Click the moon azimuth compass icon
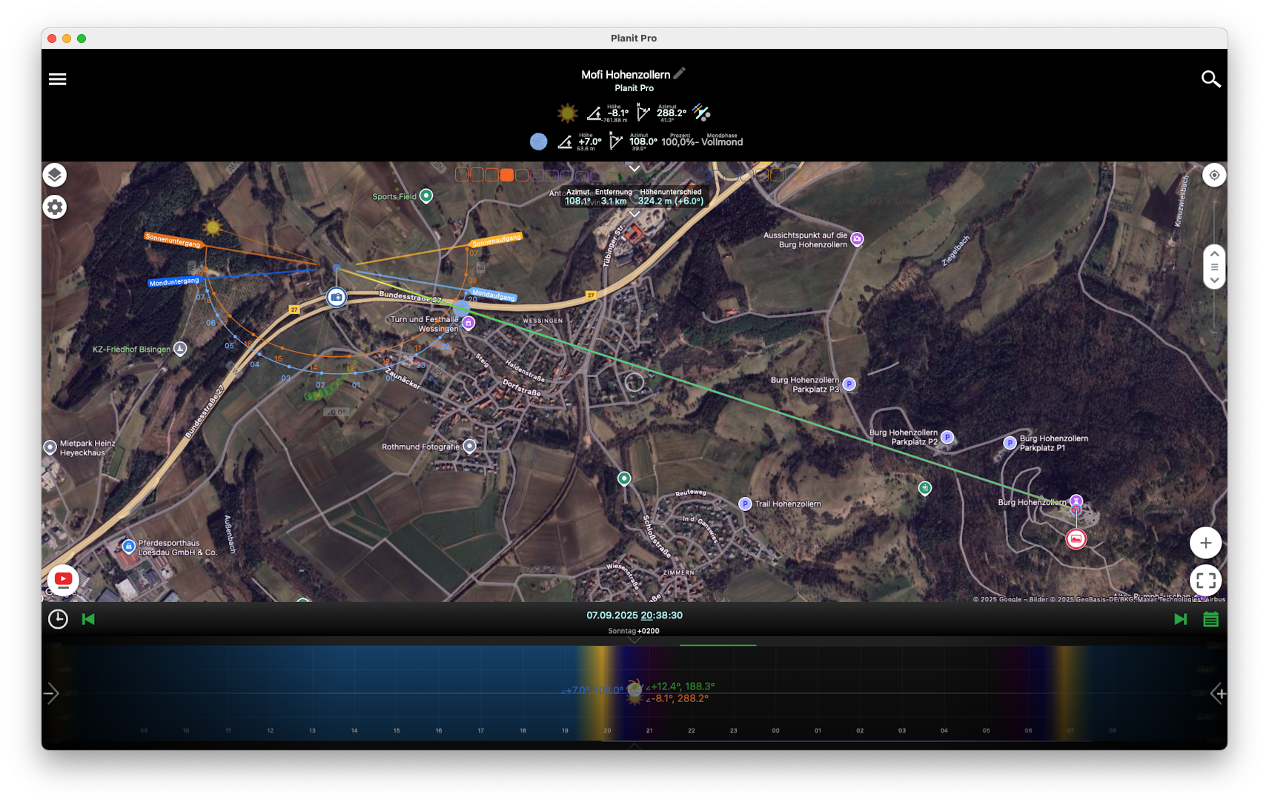The height and width of the screenshot is (805, 1269). [x=615, y=141]
